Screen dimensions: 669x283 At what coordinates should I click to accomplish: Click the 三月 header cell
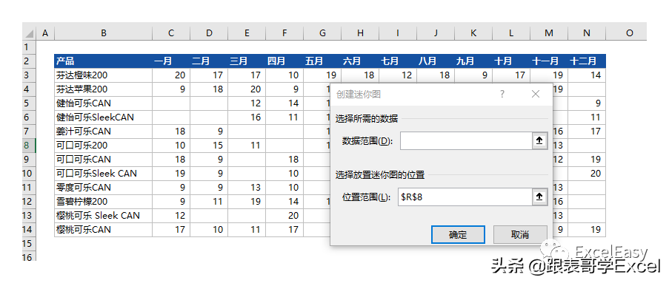tap(247, 61)
